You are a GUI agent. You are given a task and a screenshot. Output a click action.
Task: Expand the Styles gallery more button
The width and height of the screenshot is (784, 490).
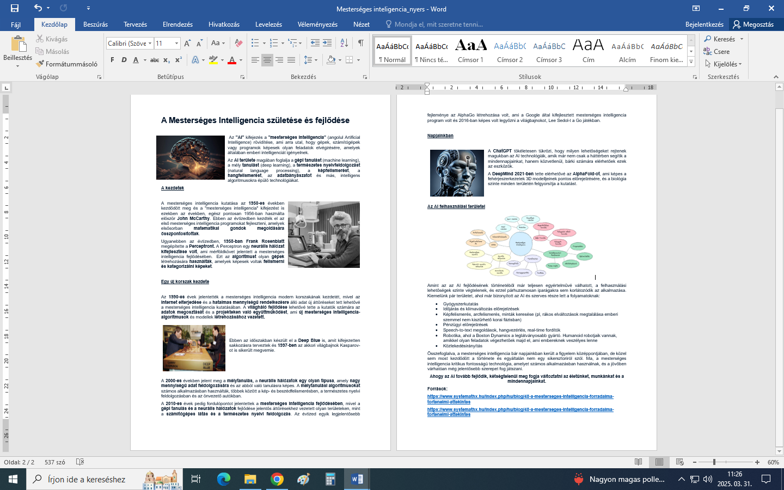coord(691,62)
